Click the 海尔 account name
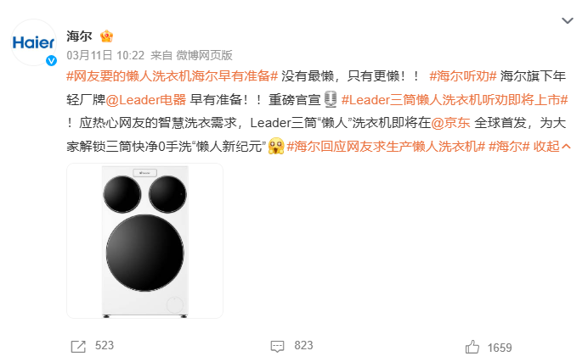The height and width of the screenshot is (362, 588). 80,36
